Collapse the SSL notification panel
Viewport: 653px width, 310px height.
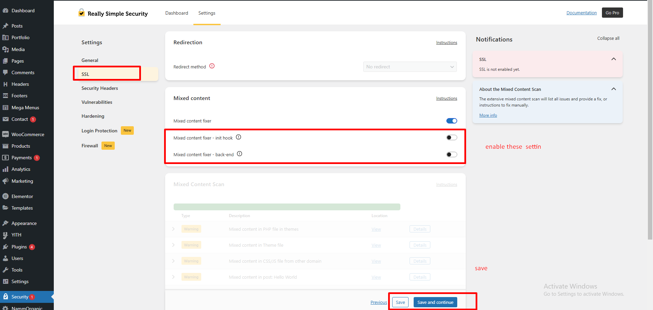pyautogui.click(x=614, y=59)
